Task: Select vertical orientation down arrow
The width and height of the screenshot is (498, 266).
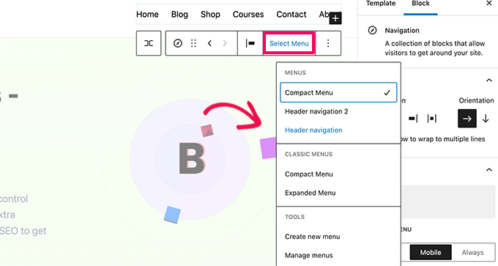Action: click(x=486, y=119)
